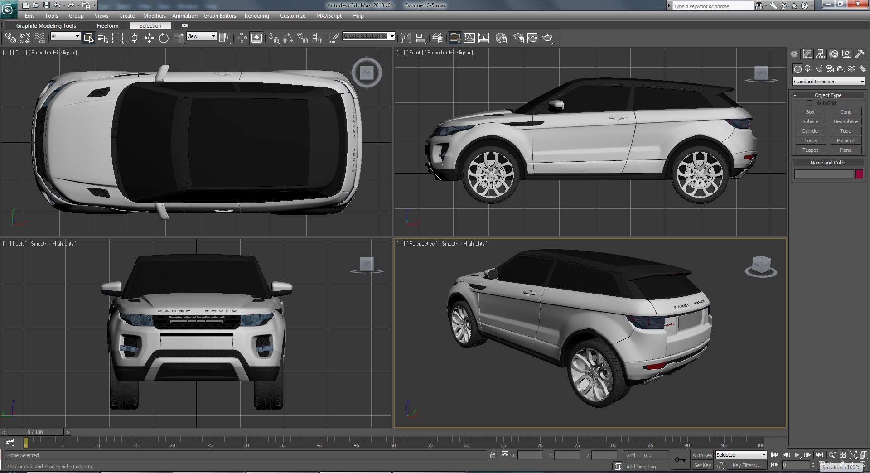Open the All selection filter dropdown

coord(65,36)
